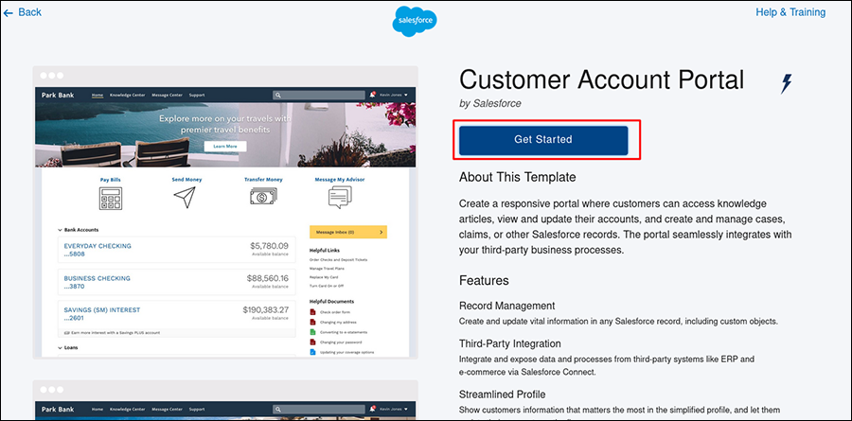Click the Get Started button
This screenshot has height=421, width=852.
coord(543,140)
